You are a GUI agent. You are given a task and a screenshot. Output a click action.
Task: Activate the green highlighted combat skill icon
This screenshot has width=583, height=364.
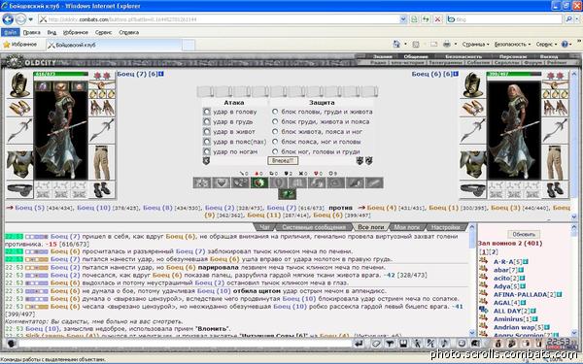(259, 182)
